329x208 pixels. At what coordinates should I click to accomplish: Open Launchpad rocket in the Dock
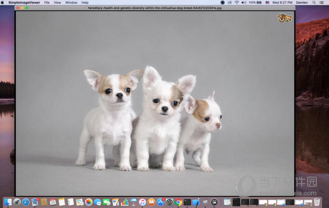(x=17, y=202)
